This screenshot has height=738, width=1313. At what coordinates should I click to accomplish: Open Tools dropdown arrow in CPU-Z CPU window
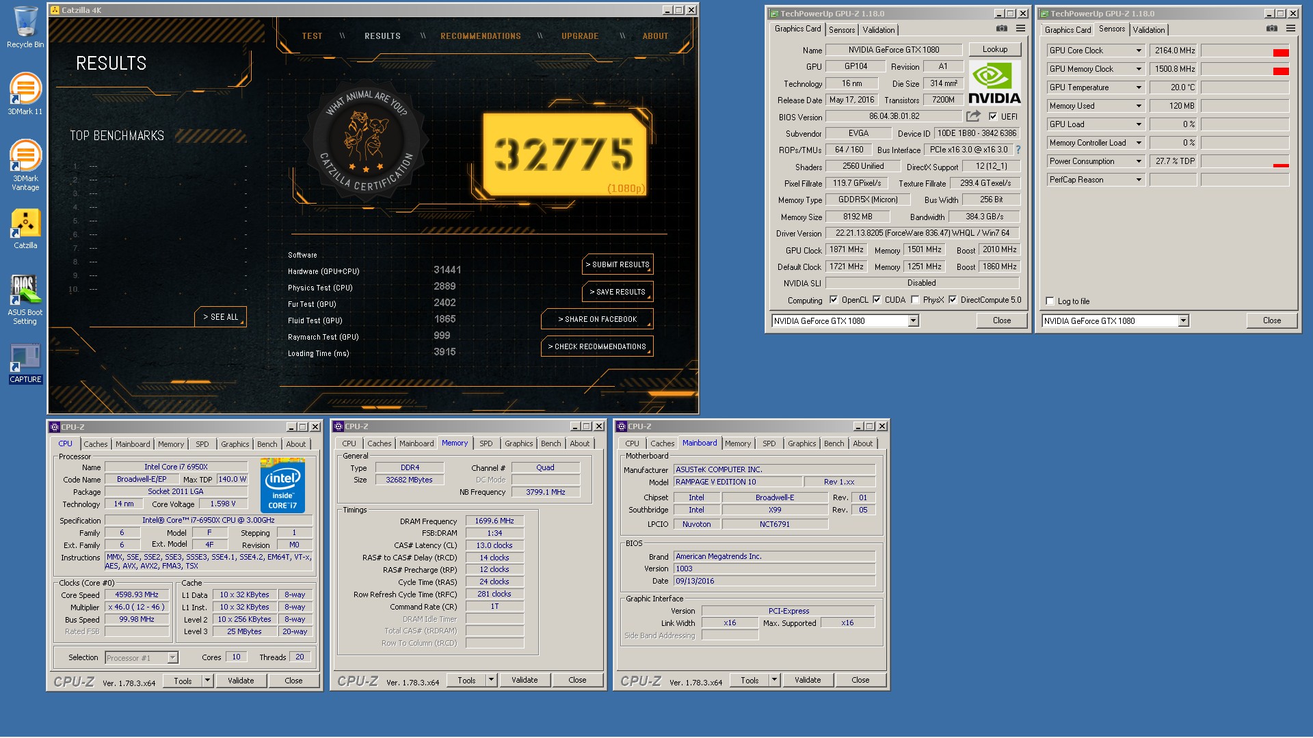click(x=207, y=681)
